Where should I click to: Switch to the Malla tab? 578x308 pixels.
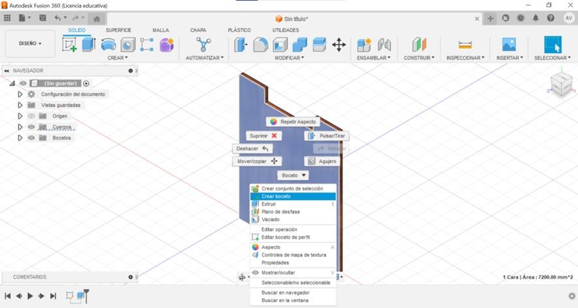pyautogui.click(x=160, y=30)
